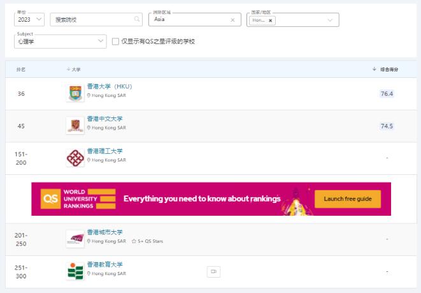
Task: Open the year 2023 dropdown
Action: pyautogui.click(x=29, y=19)
